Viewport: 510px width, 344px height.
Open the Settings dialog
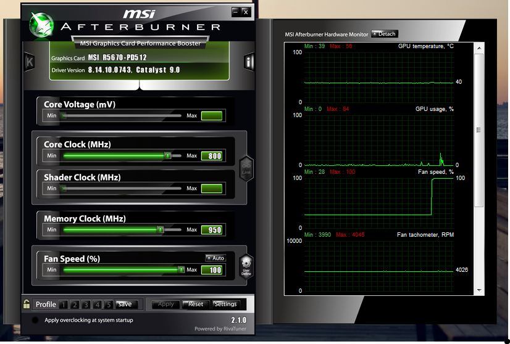(225, 305)
